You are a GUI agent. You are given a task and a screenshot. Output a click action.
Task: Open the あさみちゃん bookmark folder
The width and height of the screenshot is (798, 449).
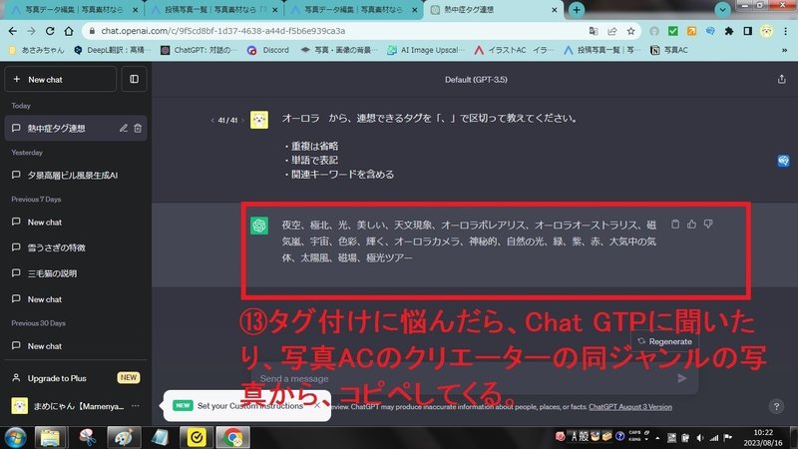[37, 50]
